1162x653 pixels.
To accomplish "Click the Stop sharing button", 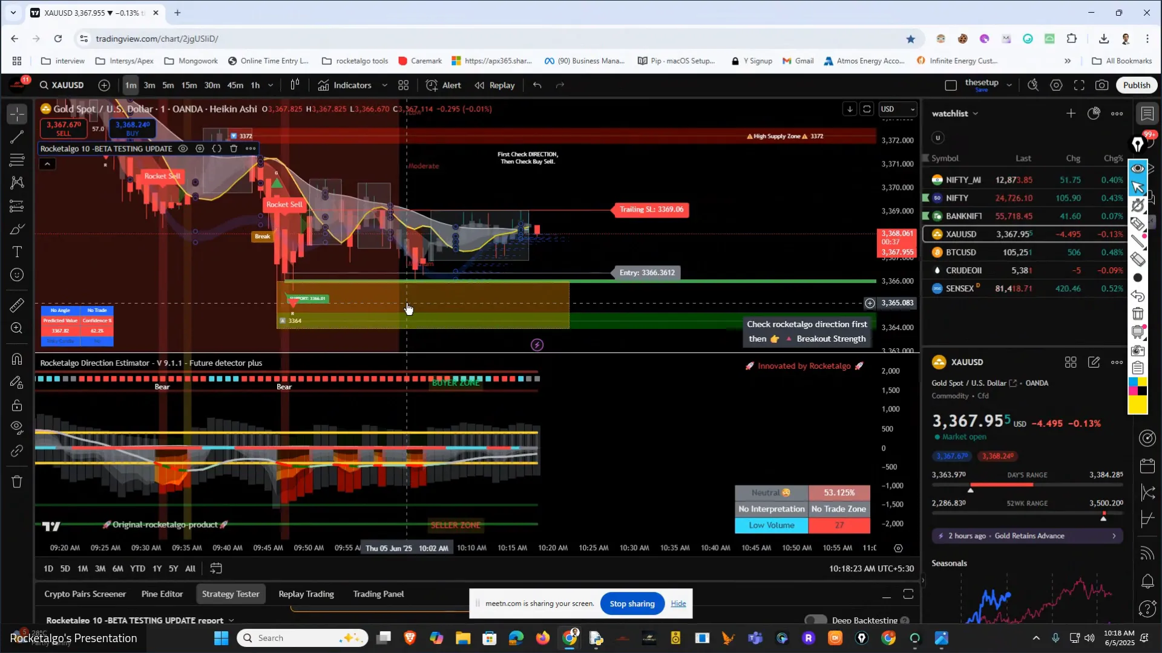I will coord(632,604).
